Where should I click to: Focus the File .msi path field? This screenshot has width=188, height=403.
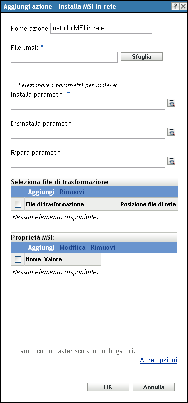[x=64, y=57]
